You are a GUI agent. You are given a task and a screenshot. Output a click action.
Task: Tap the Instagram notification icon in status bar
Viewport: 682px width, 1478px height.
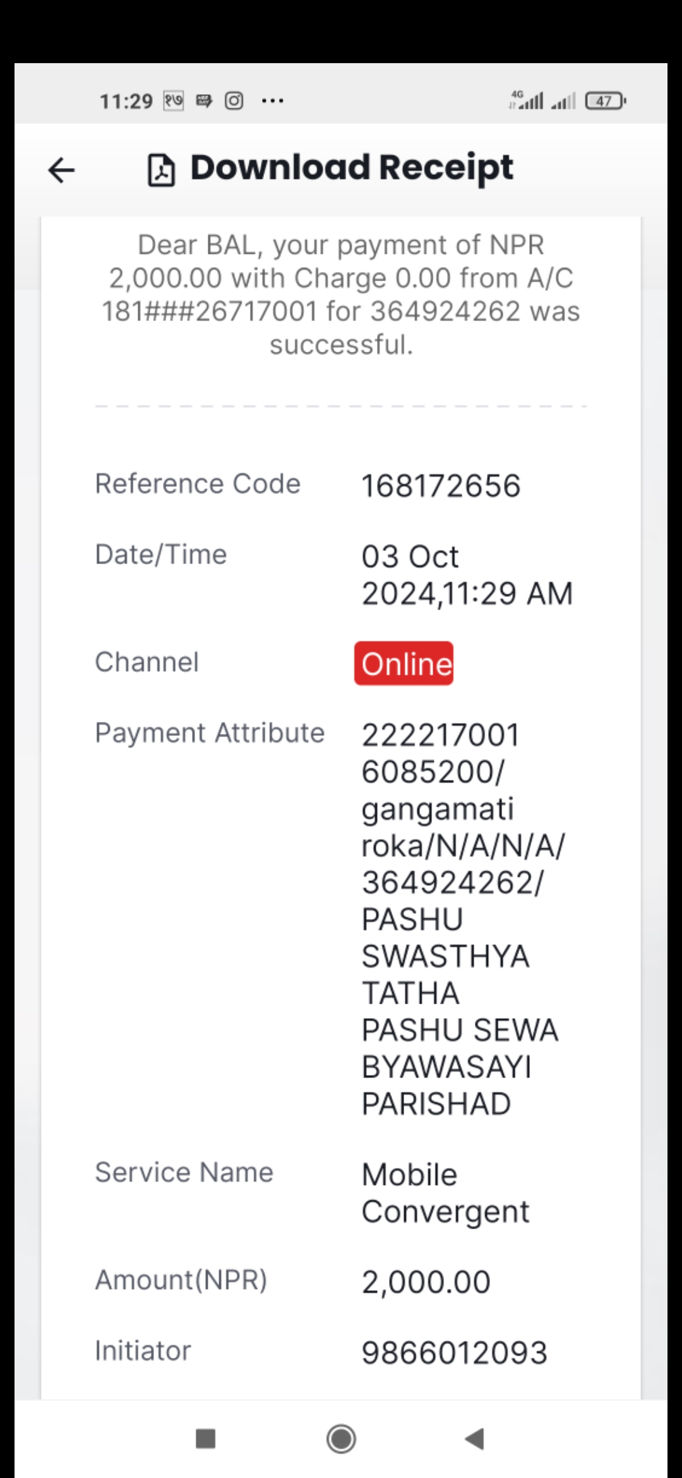[x=234, y=100]
